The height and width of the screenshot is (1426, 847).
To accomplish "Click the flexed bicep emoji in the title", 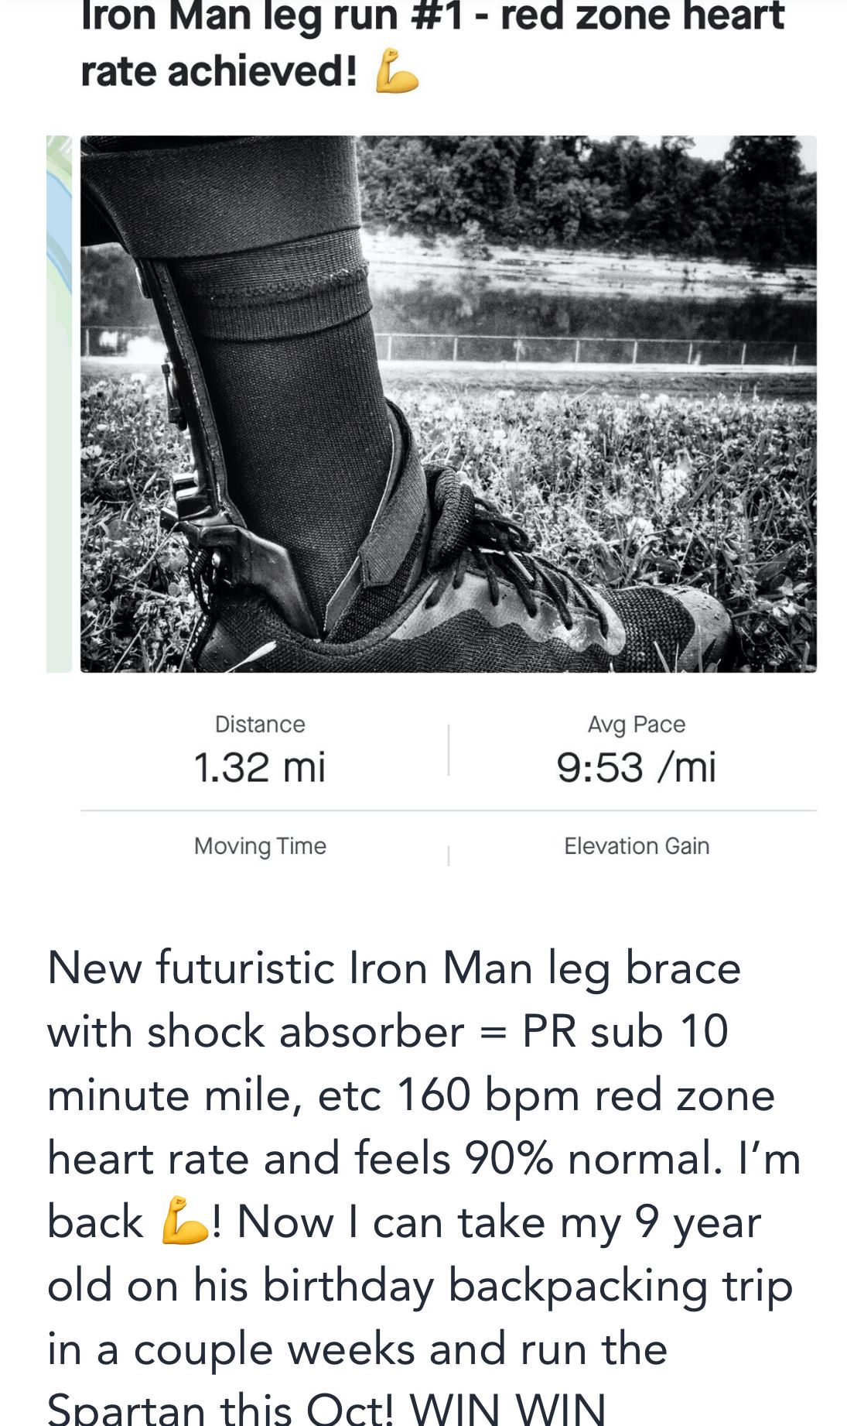I will point(397,72).
